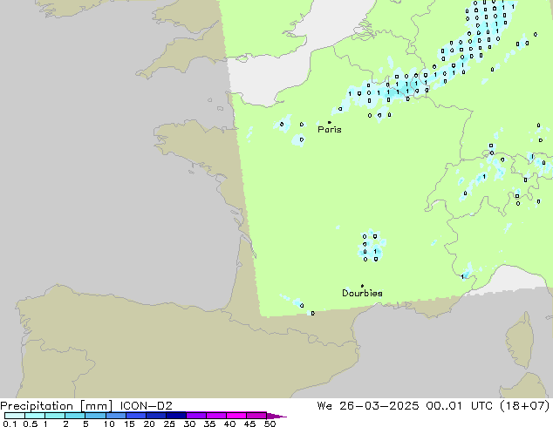Pick the legend swatch between 45 and 50

256,416
